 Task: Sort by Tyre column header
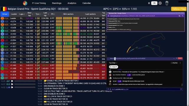coord(37,14)
